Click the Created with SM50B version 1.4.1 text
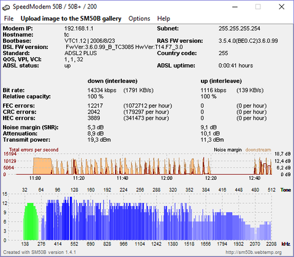Image resolution: width=294 pixels, height=257 pixels. [40, 252]
